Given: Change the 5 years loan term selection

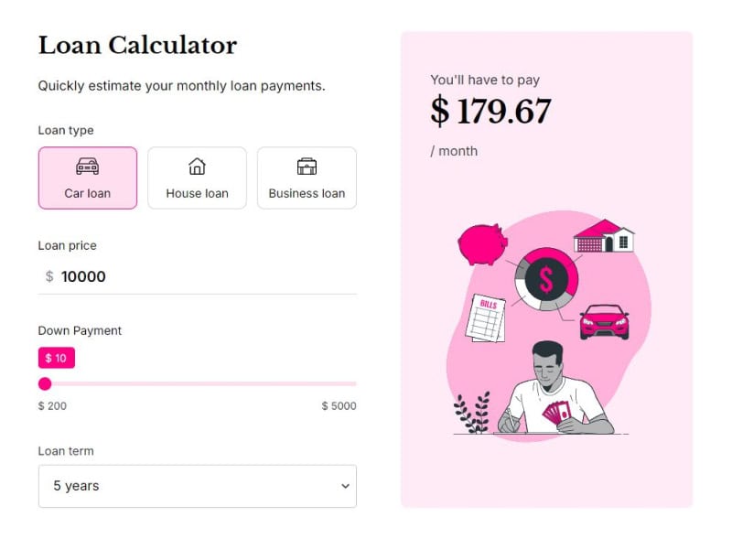Looking at the screenshot, I should 197,486.
